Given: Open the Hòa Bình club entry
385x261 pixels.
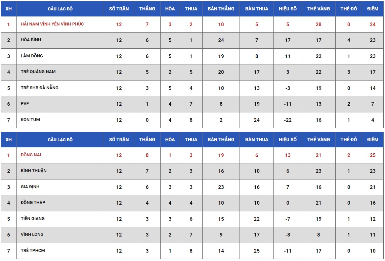Looking at the screenshot, I should tap(31, 40).
